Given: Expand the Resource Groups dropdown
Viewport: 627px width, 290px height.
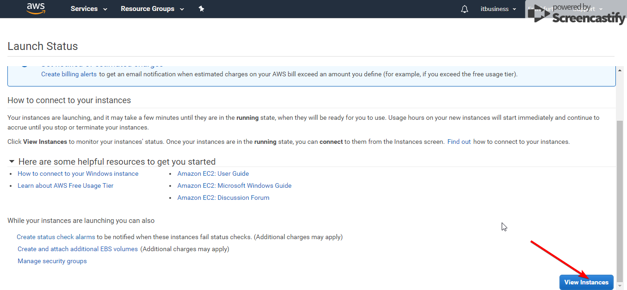Looking at the screenshot, I should [x=152, y=9].
